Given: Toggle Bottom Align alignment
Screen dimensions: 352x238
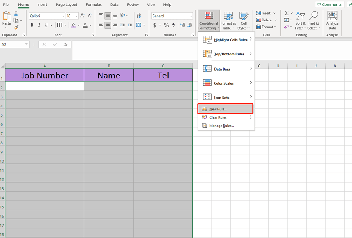Looking at the screenshot, I should (115, 16).
